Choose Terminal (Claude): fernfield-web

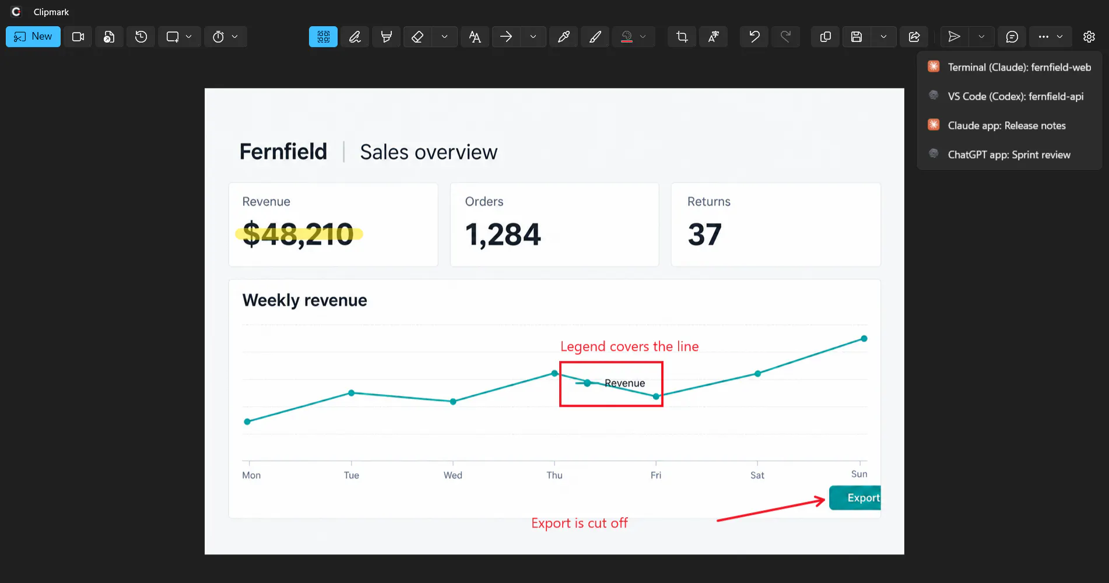coord(1009,67)
